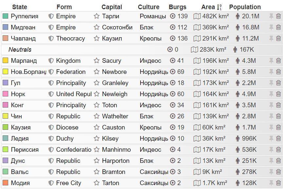
Task: Open culture dropdown for Руппелия (Романцы)
Action: tap(153, 16)
